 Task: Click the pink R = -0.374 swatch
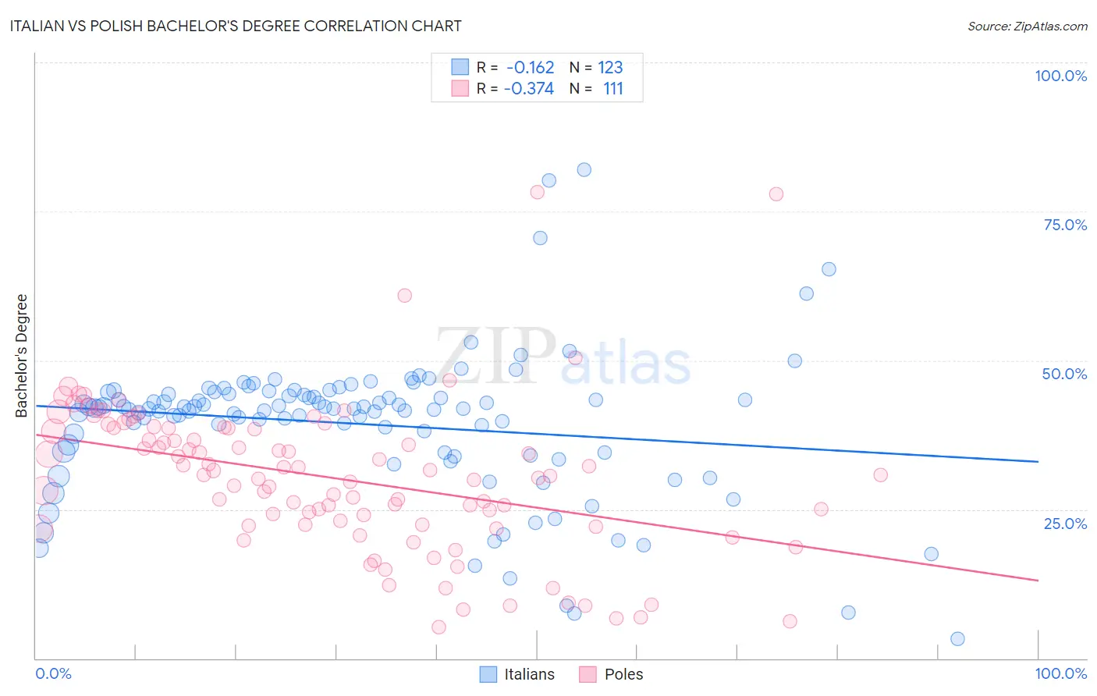(x=460, y=88)
